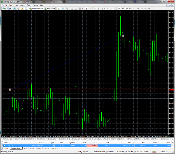Select the Vertical Line drawing tool

(98, 9)
